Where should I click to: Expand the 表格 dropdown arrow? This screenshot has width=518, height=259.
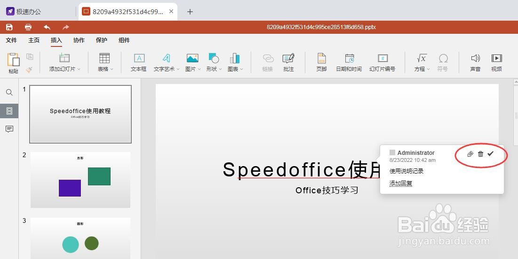[112, 69]
